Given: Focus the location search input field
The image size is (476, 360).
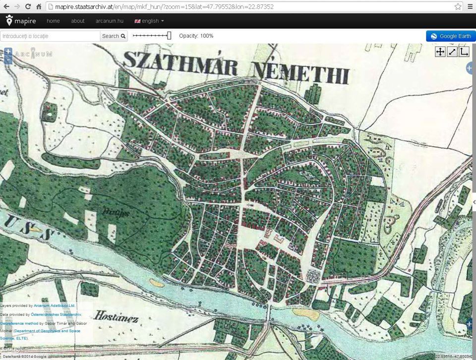Looking at the screenshot, I should pyautogui.click(x=50, y=36).
